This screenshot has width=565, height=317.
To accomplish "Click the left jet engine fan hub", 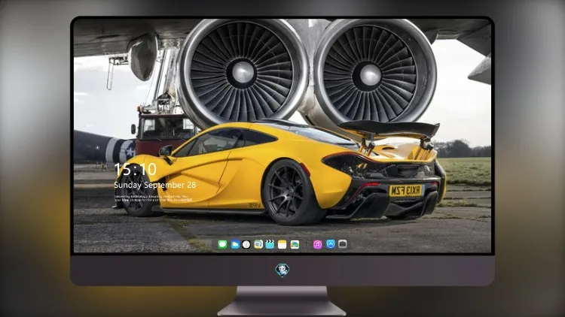I will coord(242,72).
